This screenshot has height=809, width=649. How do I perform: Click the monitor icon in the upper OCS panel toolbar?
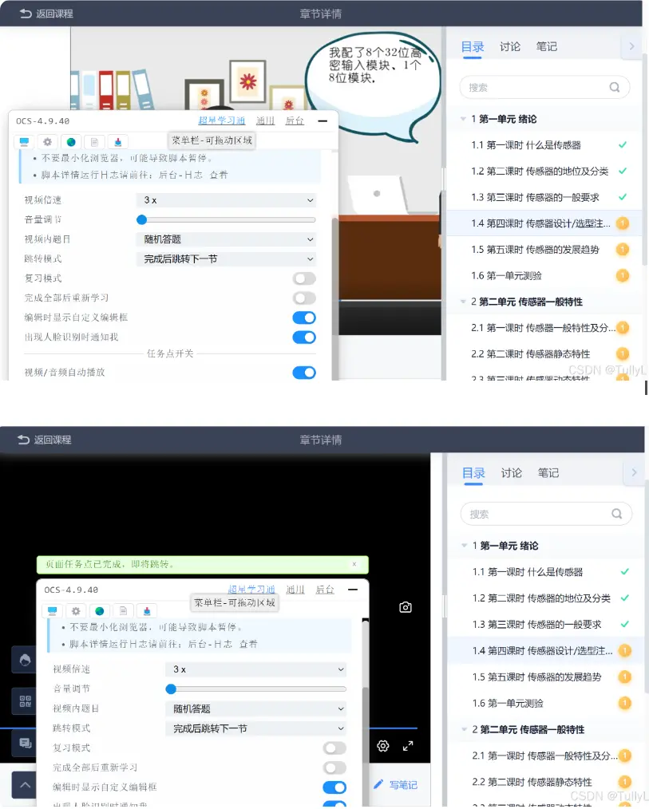[x=24, y=141]
